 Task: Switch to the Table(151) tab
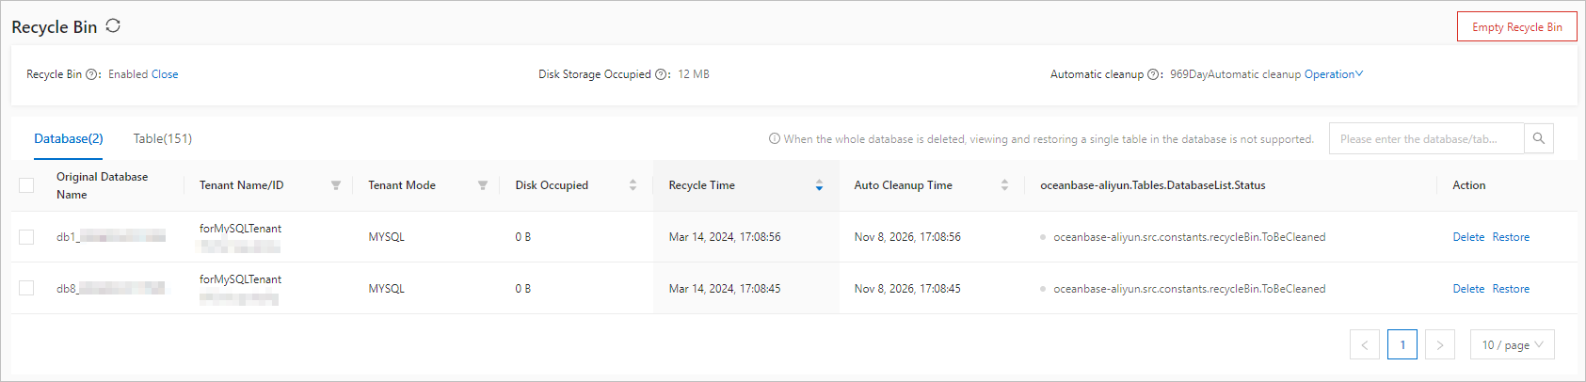163,138
